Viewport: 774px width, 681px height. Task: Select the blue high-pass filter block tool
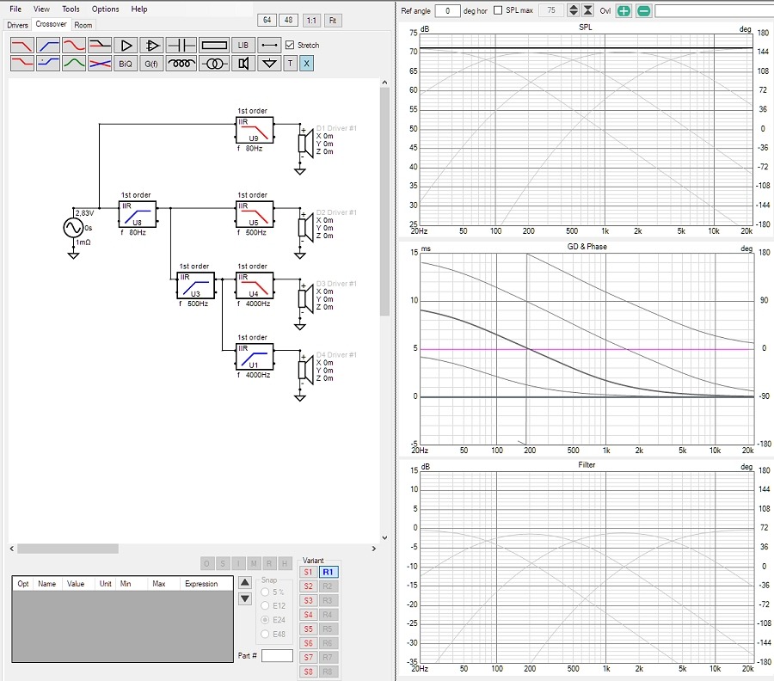click(48, 46)
